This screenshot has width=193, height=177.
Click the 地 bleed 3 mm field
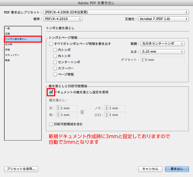click(x=69, y=115)
